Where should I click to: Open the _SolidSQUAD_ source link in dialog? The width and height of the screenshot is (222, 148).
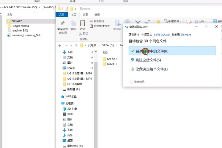[162, 35]
